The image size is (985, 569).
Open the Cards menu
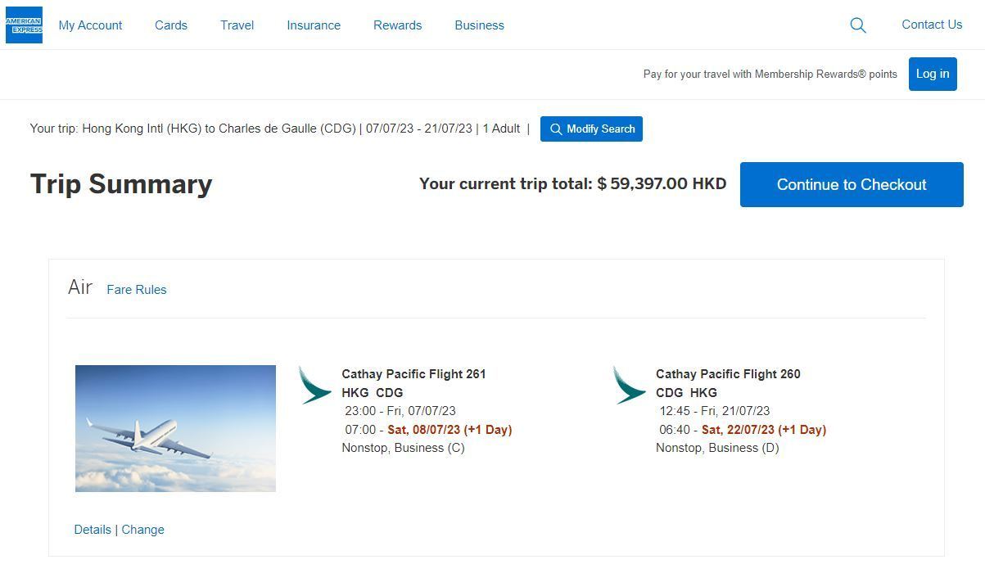pos(170,25)
